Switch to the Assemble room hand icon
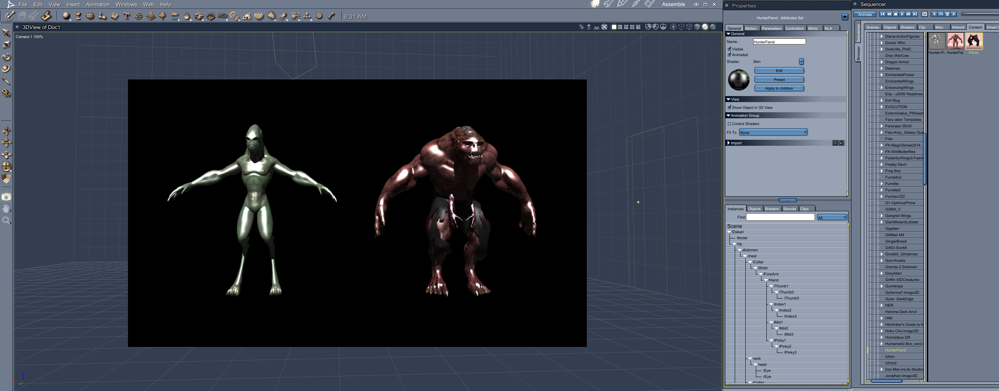 595,4
